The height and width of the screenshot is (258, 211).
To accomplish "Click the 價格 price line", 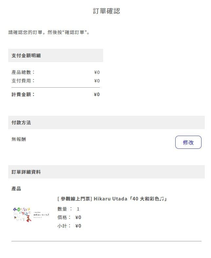I will (x=69, y=217).
